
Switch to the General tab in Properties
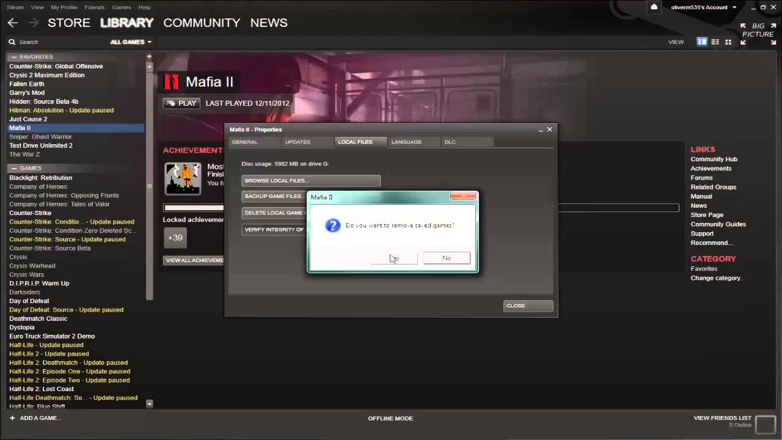point(254,142)
